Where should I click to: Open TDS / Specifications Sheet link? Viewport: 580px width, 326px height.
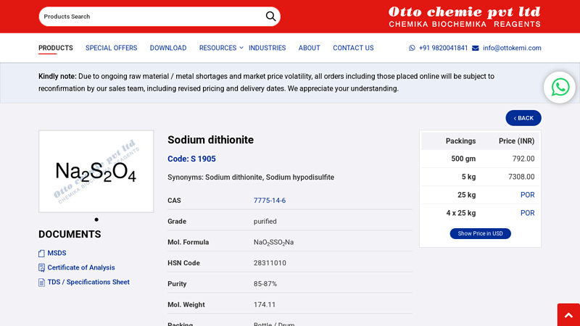click(x=88, y=282)
